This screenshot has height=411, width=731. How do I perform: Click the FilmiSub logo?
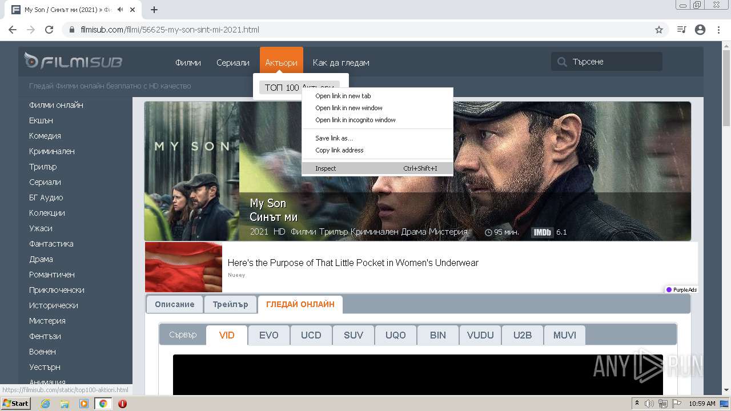pyautogui.click(x=73, y=62)
